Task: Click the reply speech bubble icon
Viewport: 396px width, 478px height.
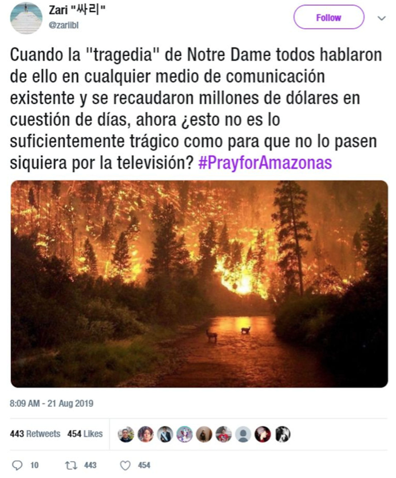Action: pos(17,465)
